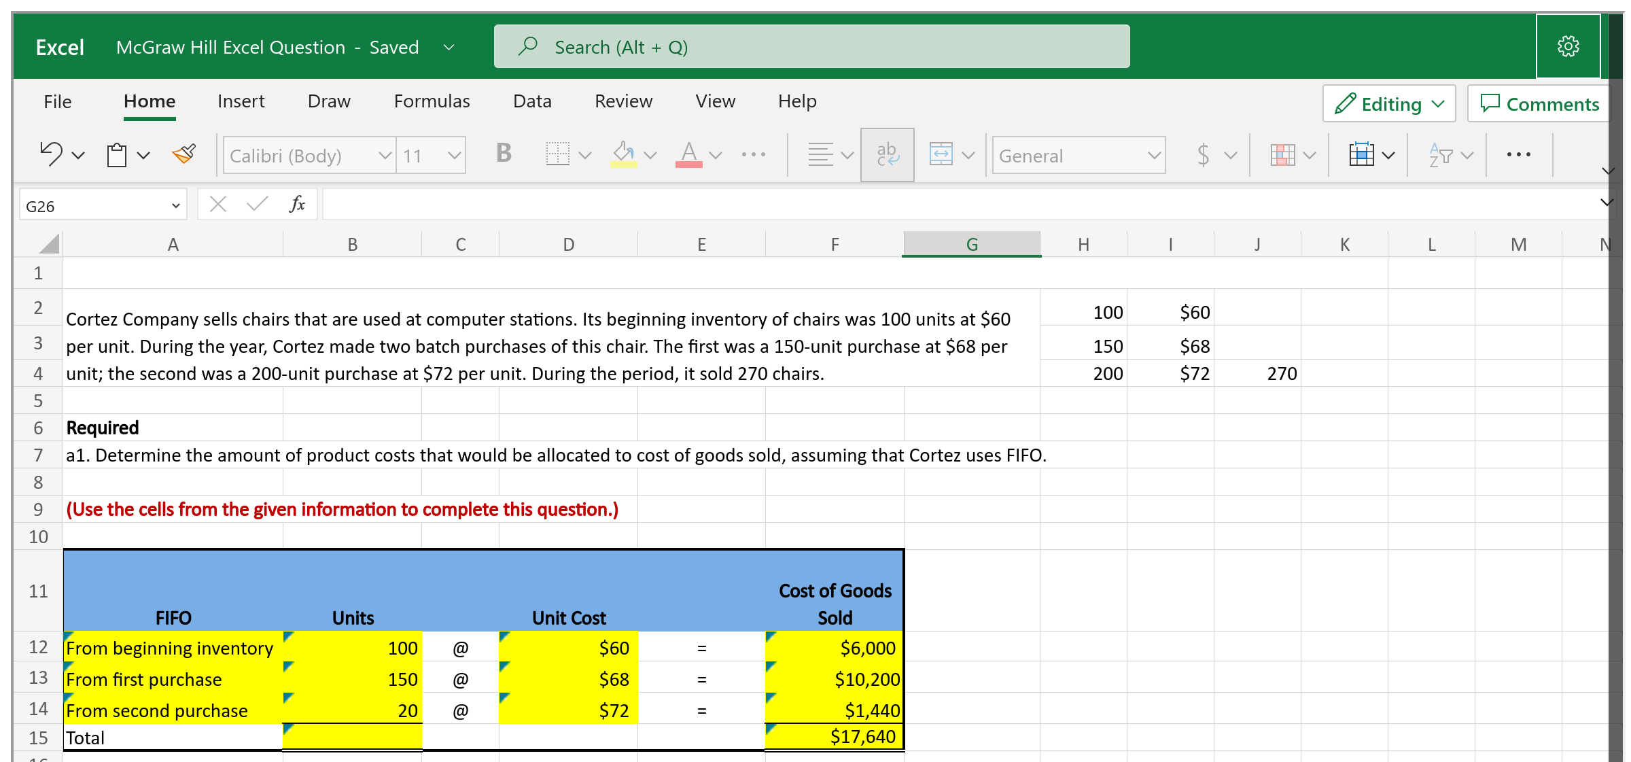1631x762 pixels.
Task: Switch Editing mode via the Editing button
Action: (x=1388, y=103)
